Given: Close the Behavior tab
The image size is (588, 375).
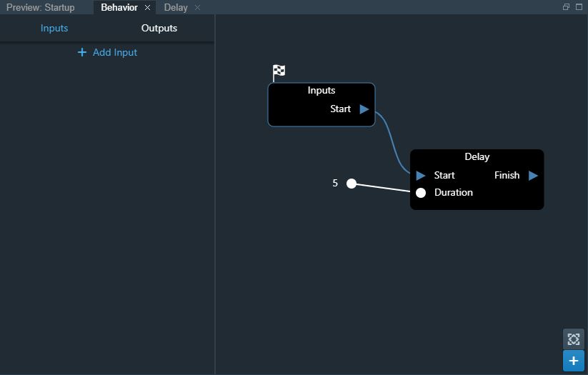Looking at the screenshot, I should tap(148, 7).
